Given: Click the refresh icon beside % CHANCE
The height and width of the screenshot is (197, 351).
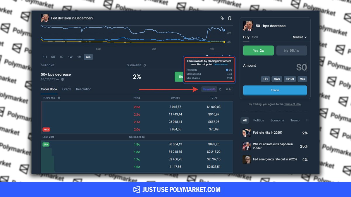Looking at the screenshot, I should pos(144,65).
